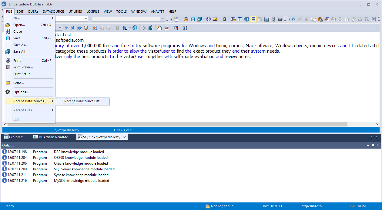Pin the Output panel
Screen dimensions: 382x210
[373, 146]
